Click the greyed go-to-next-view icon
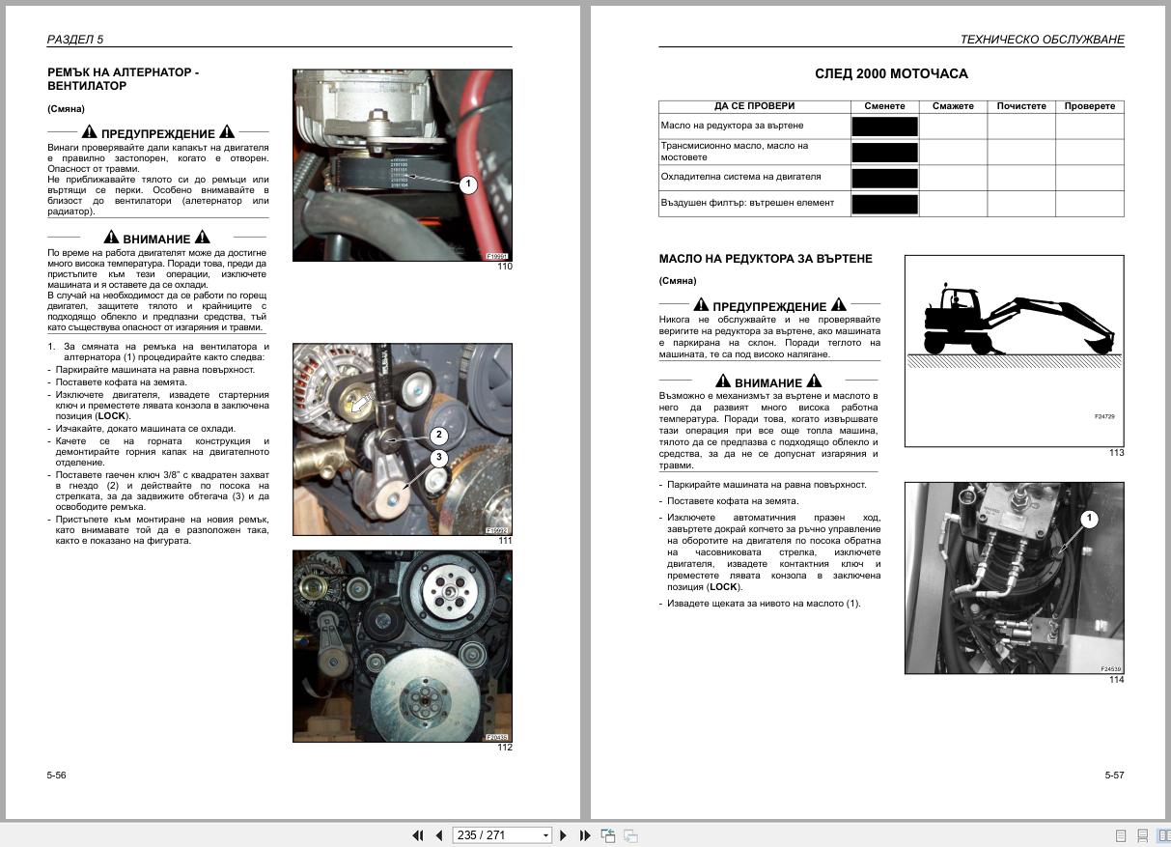Viewport: 1171px width, 847px height. (630, 835)
